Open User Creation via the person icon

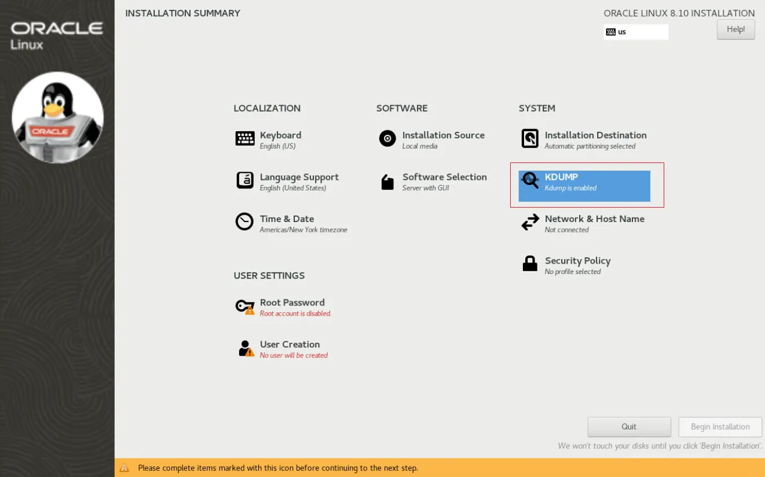click(244, 347)
